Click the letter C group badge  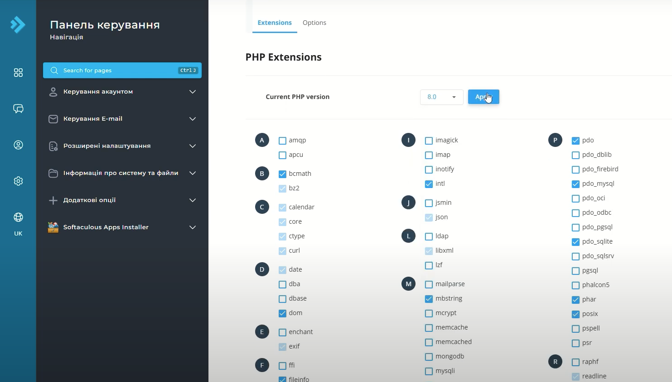[262, 207]
